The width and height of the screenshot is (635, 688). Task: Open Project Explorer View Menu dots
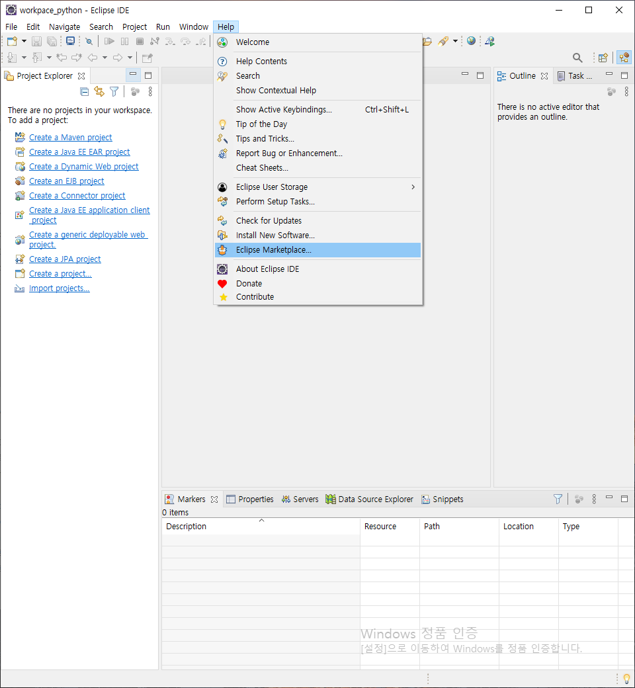[x=150, y=92]
